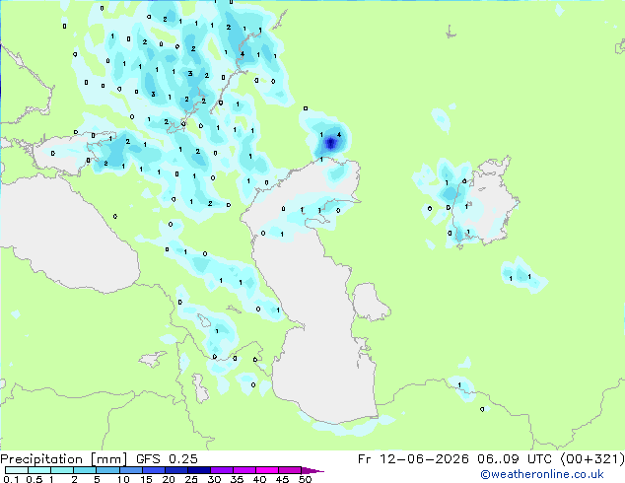Click the 30 to 35 mm purple swatch
The height and width of the screenshot is (483, 625).
point(222,470)
